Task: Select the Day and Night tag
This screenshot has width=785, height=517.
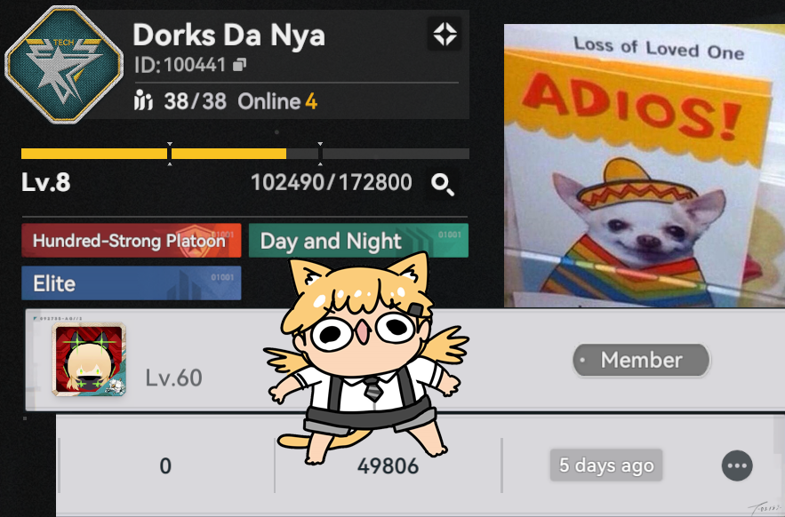Action: pyautogui.click(x=358, y=241)
